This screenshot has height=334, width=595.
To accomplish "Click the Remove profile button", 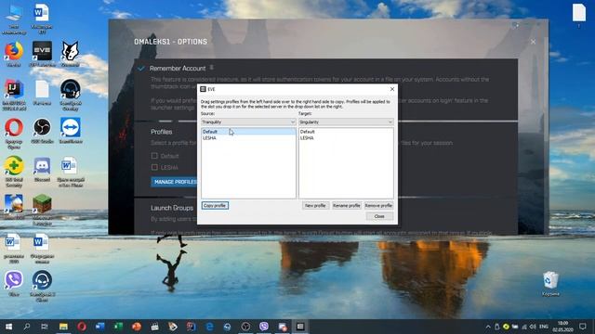I will pos(378,205).
